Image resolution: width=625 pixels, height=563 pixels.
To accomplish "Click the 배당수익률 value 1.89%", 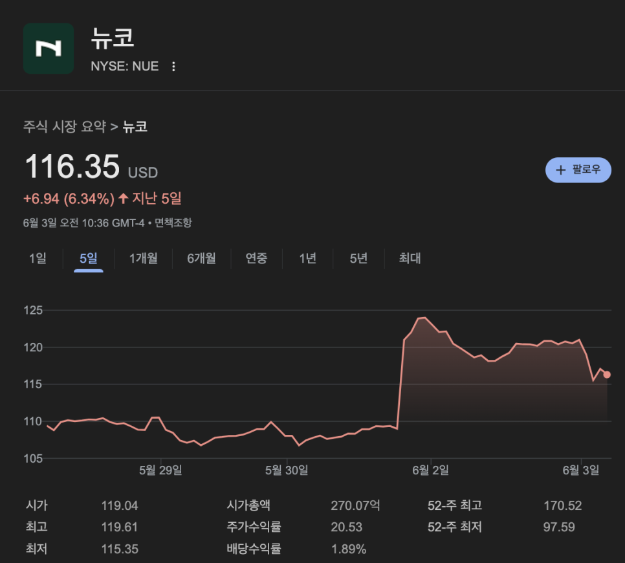I will click(349, 549).
